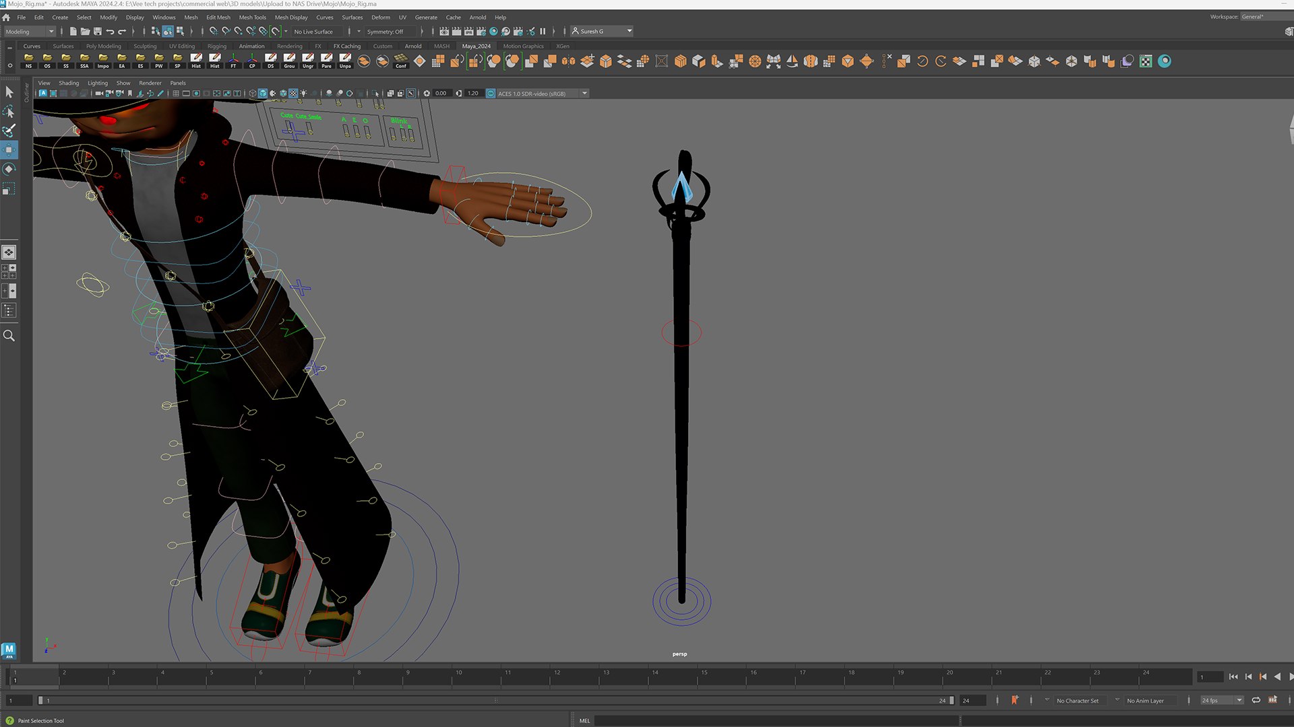Click the Undo arrow icon
This screenshot has height=727, width=1294.
110,32
